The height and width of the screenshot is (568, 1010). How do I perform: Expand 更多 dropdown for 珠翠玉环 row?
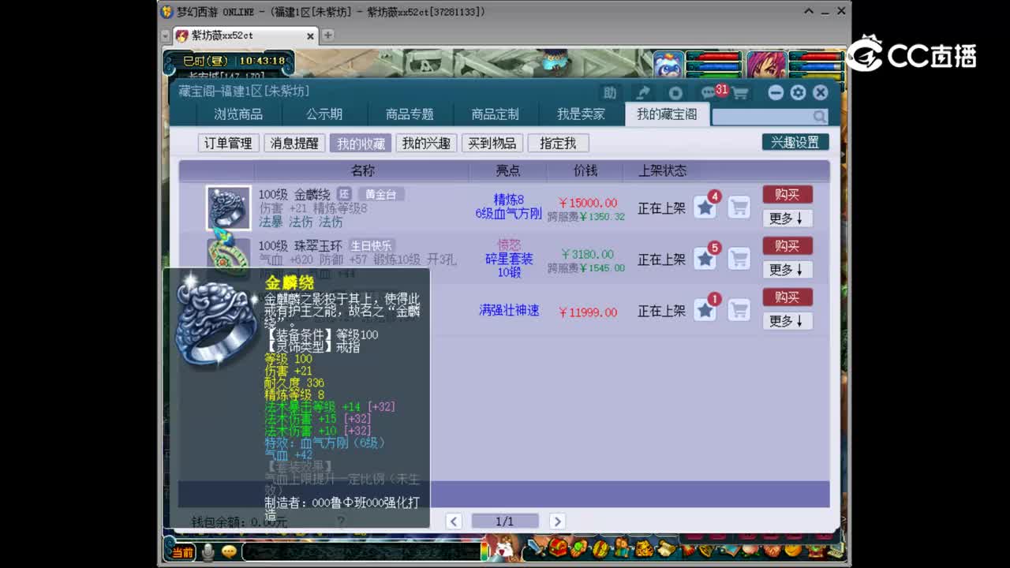pos(787,269)
